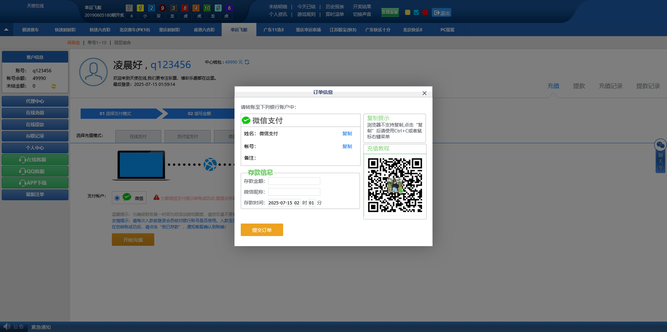Switch to the 提款 tab
This screenshot has width=667, height=332.
pos(579,86)
